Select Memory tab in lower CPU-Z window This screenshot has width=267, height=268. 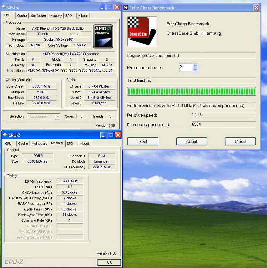(x=57, y=143)
